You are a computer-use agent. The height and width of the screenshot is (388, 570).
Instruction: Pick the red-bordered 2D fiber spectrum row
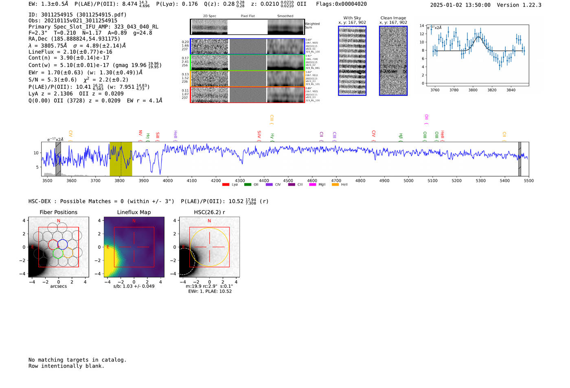(247, 94)
